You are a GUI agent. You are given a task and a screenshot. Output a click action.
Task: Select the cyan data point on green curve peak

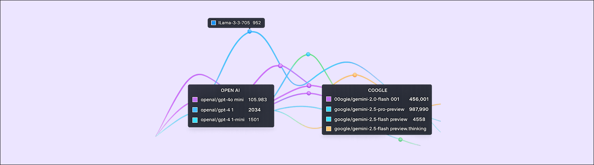308,54
